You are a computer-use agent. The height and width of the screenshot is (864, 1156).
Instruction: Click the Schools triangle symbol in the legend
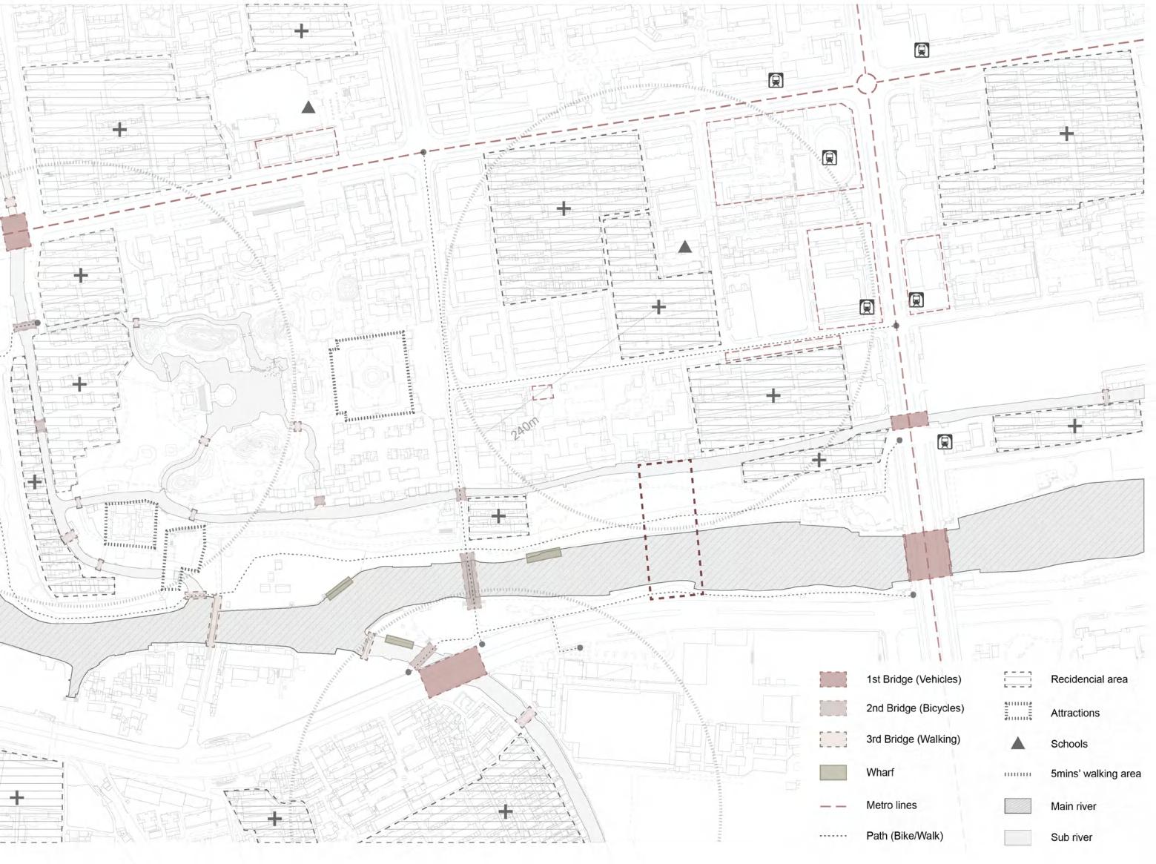pyautogui.click(x=1017, y=743)
